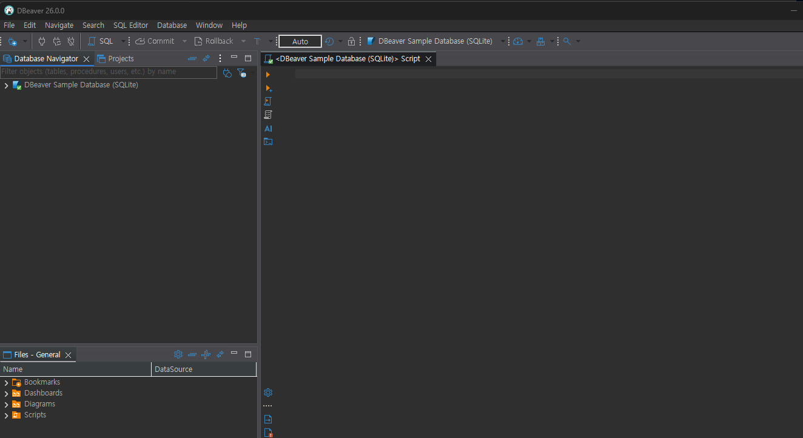This screenshot has width=803, height=438.
Task: Expand all items in the Files panel
Action: coord(206,354)
